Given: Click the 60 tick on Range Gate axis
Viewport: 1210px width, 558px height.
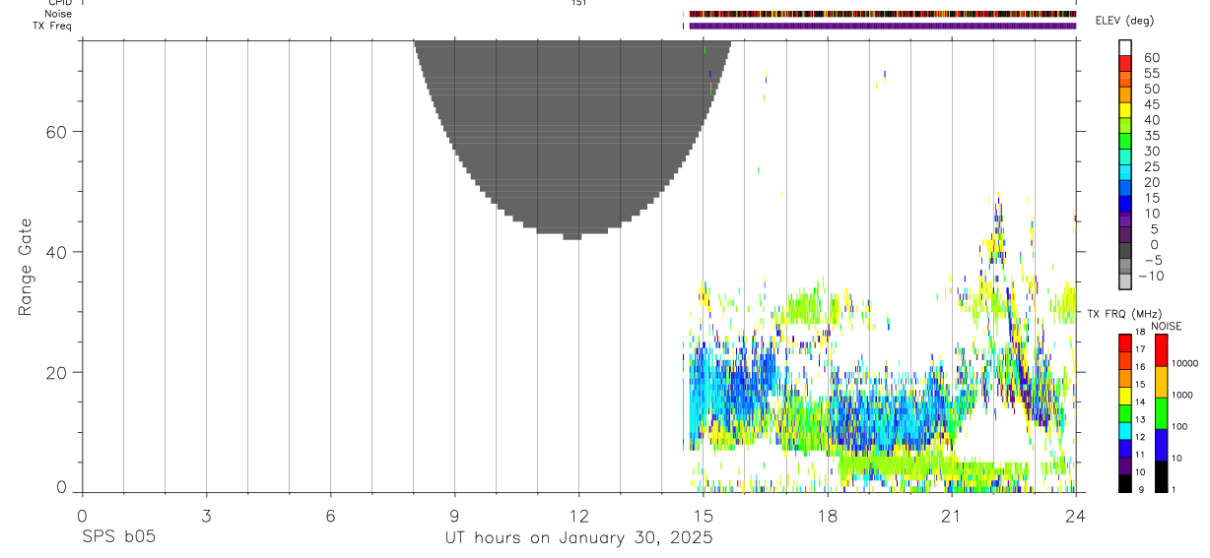Looking at the screenshot, I should [x=55, y=132].
